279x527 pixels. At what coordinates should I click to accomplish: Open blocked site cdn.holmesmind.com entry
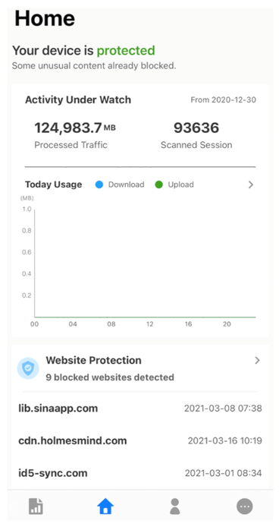click(x=140, y=440)
